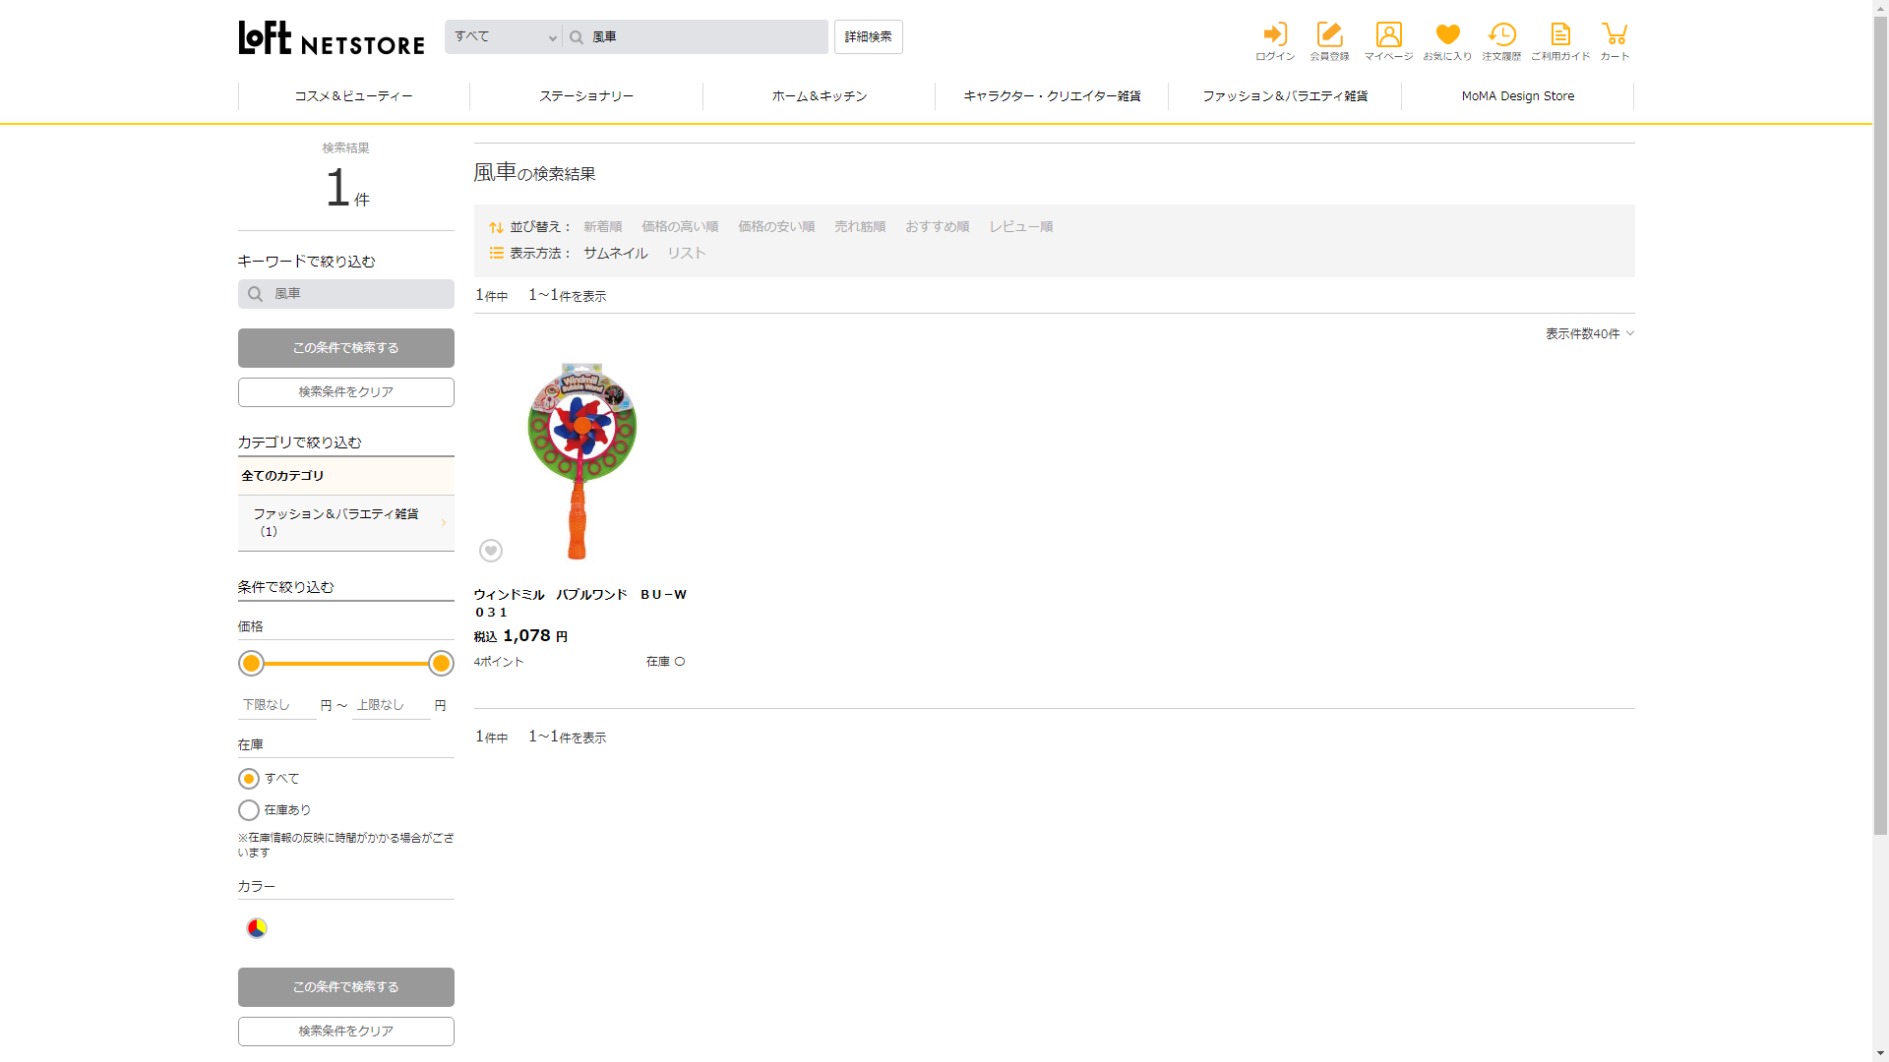Add windmill bubble wand to favorites
Viewport: 1889px width, 1062px height.
pos(491,551)
